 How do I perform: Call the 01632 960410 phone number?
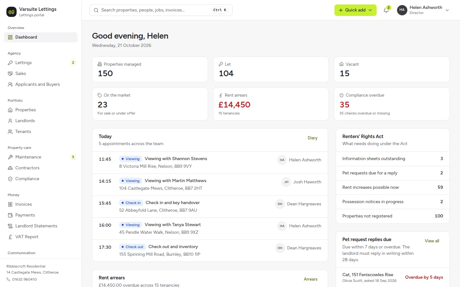coord(24,279)
